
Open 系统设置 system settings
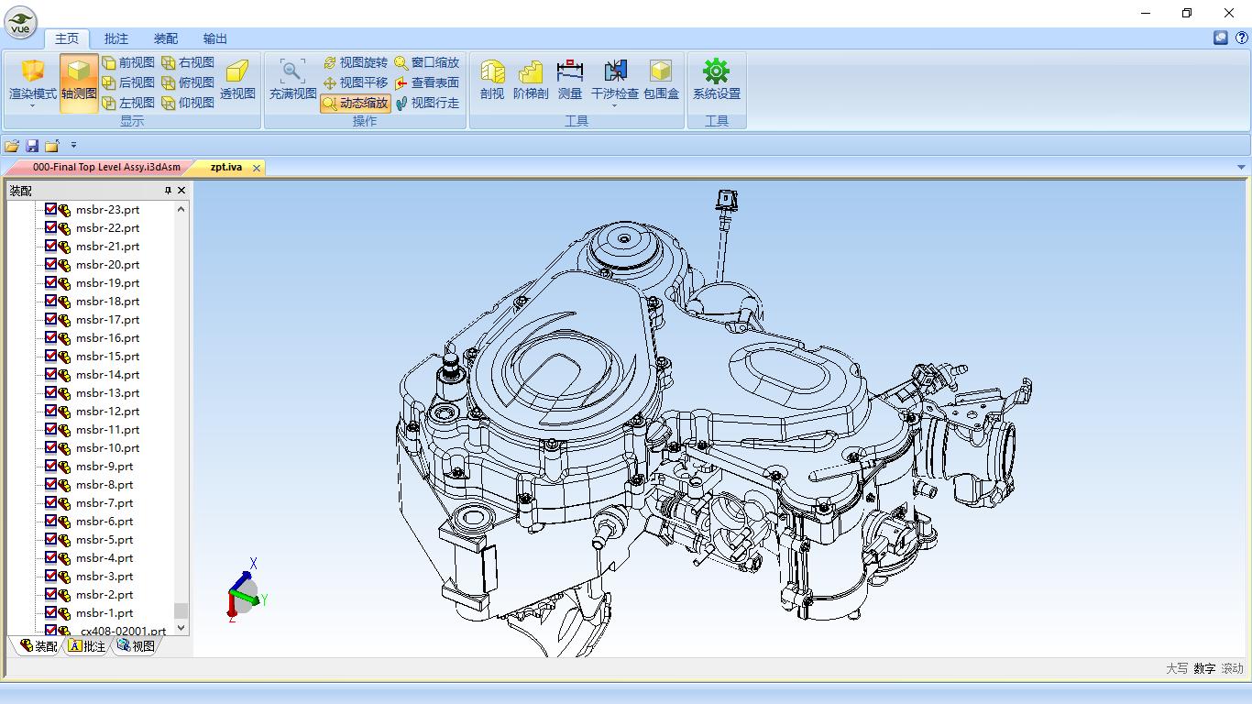[x=716, y=81]
